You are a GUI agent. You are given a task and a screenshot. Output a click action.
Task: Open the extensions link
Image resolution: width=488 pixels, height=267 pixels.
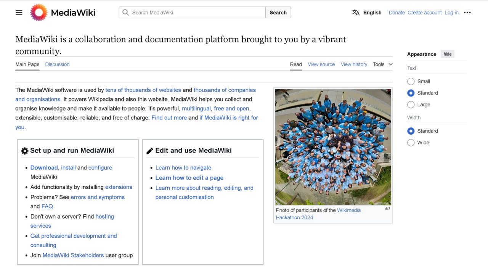pyautogui.click(x=119, y=187)
